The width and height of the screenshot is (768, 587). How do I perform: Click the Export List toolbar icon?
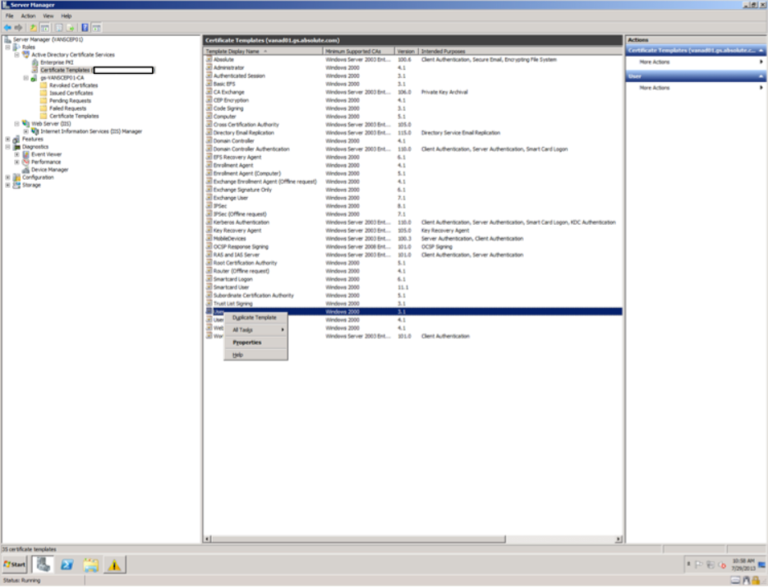click(71, 27)
